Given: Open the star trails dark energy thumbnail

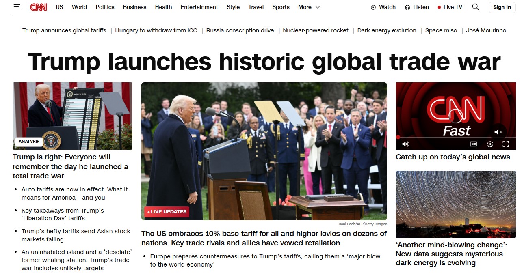Looking at the screenshot, I should click(456, 204).
